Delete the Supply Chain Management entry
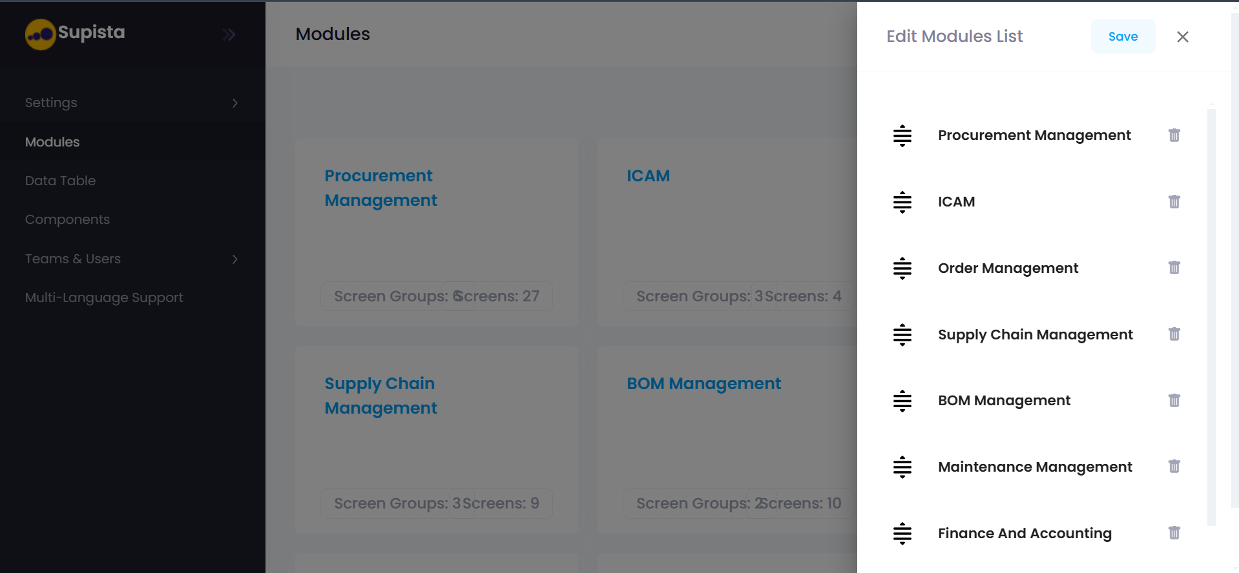Screen dimensions: 1239x573 1174,334
